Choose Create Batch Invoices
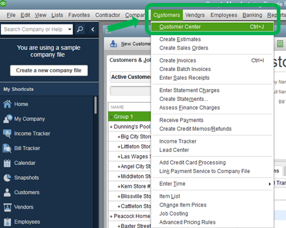This screenshot has width=286, height=228. [x=185, y=69]
